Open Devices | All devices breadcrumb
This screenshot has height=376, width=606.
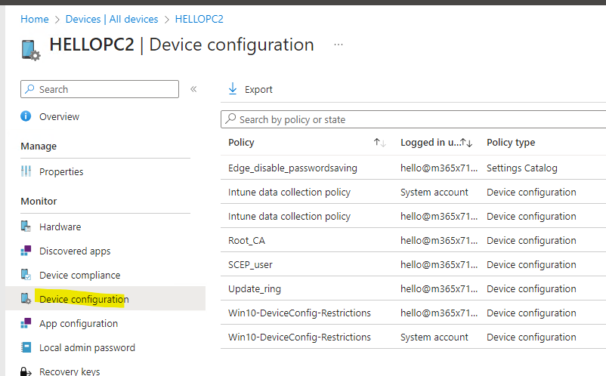(112, 19)
